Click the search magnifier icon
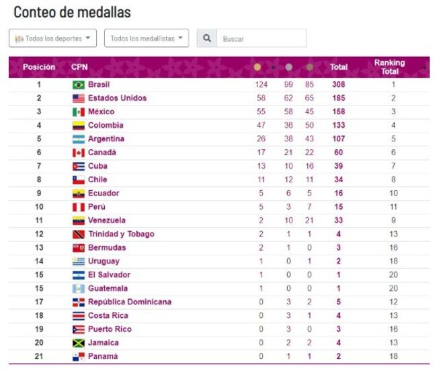The width and height of the screenshot is (437, 375). coord(207,38)
